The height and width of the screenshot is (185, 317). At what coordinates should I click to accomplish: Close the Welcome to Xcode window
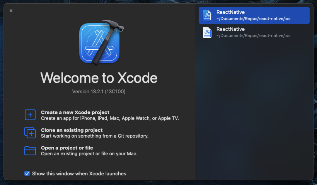(11, 11)
